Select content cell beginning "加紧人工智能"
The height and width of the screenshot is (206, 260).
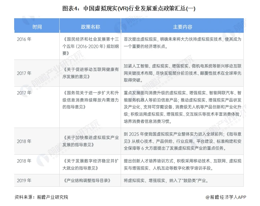182,73
